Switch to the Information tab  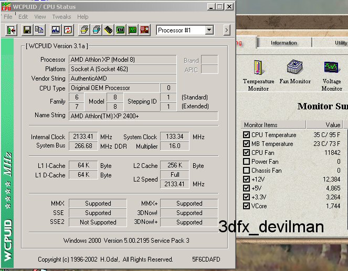(283, 43)
